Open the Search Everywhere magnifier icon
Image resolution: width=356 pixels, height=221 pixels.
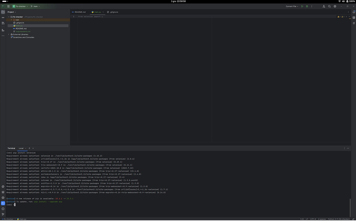pyautogui.click(x=329, y=6)
